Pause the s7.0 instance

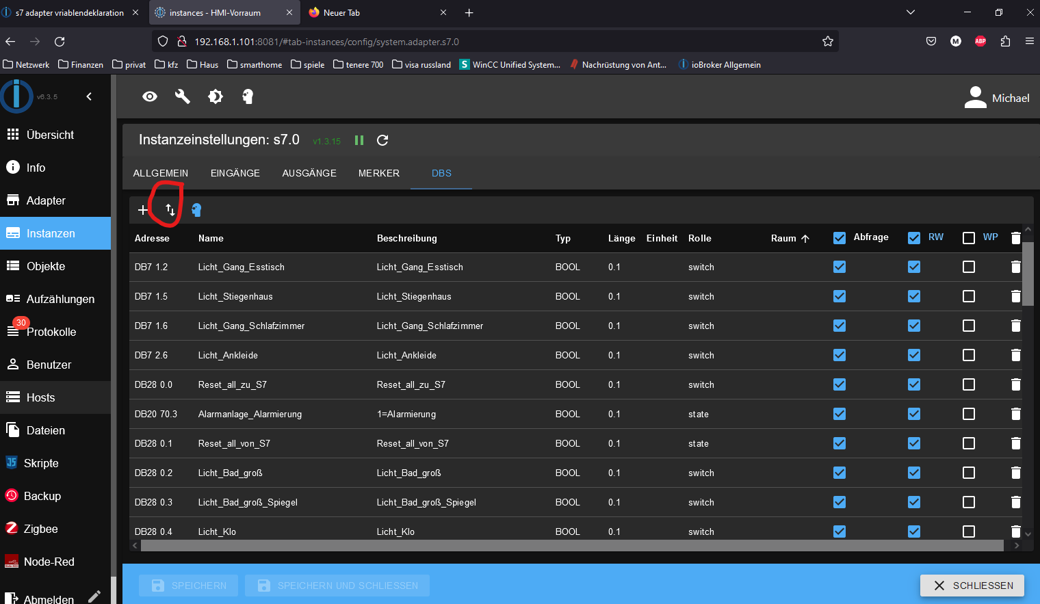click(359, 140)
